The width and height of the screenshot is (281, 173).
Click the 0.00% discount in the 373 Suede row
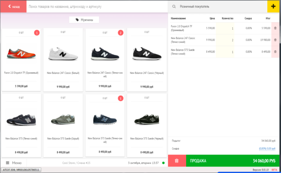pos(248,52)
